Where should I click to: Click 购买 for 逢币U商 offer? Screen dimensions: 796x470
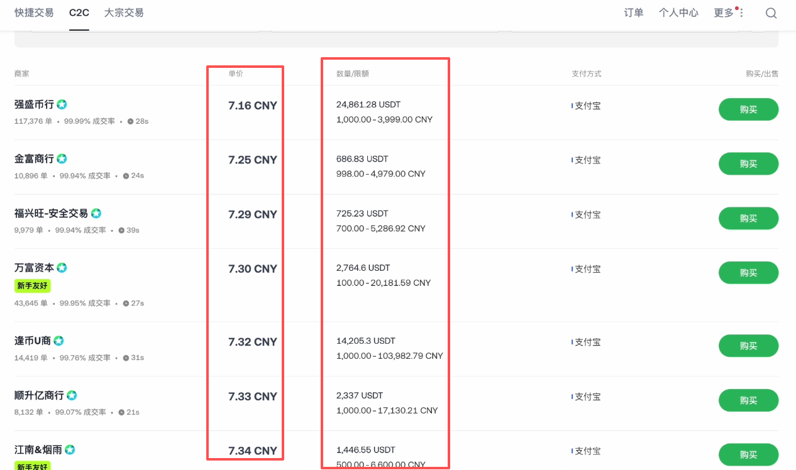(x=748, y=346)
